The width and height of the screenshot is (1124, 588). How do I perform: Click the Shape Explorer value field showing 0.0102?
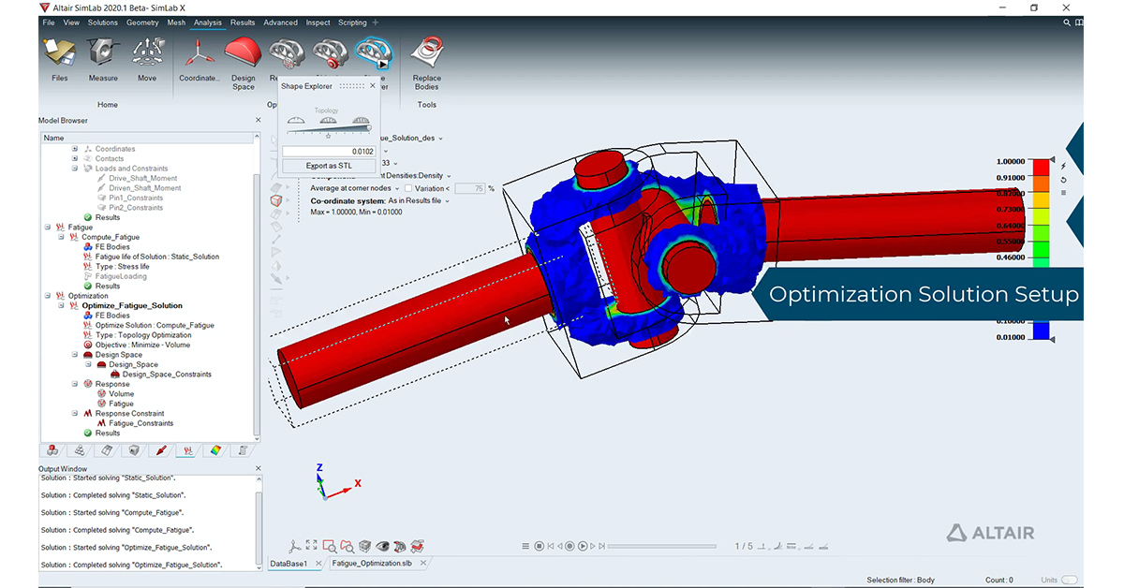coord(329,151)
